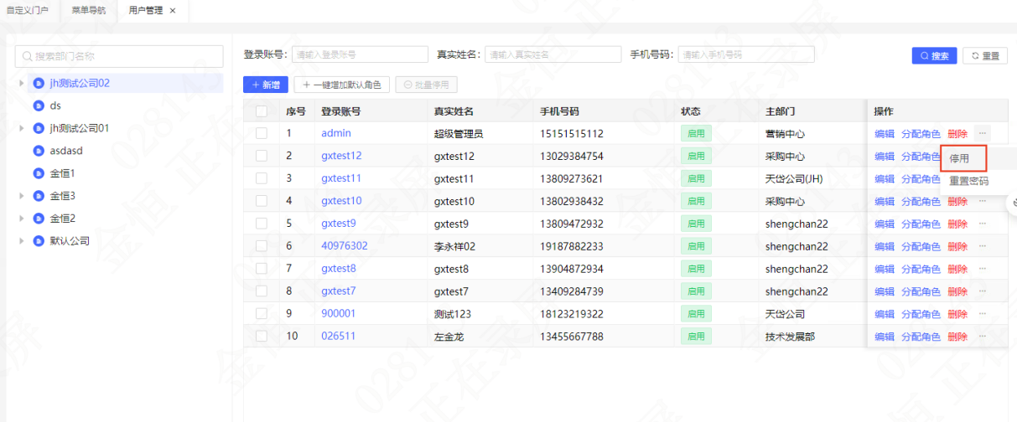This screenshot has height=422, width=1017.
Task: Focus the 登录账号 input field
Action: point(360,54)
